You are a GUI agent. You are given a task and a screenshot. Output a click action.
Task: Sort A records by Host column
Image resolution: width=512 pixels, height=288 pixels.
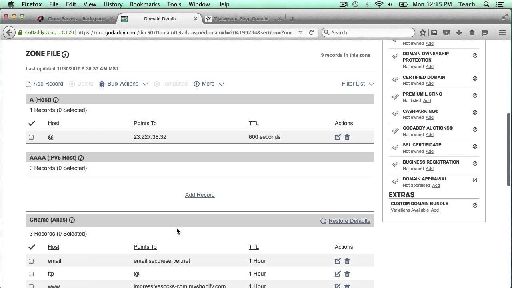54,123
